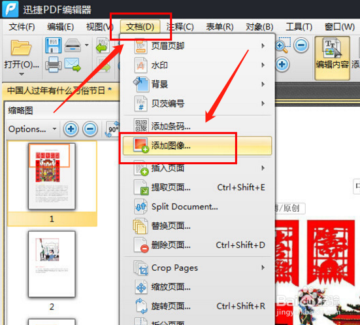This screenshot has width=360, height=325.
Task: Shrink thumbnails with the minus button
Action: tap(90, 129)
